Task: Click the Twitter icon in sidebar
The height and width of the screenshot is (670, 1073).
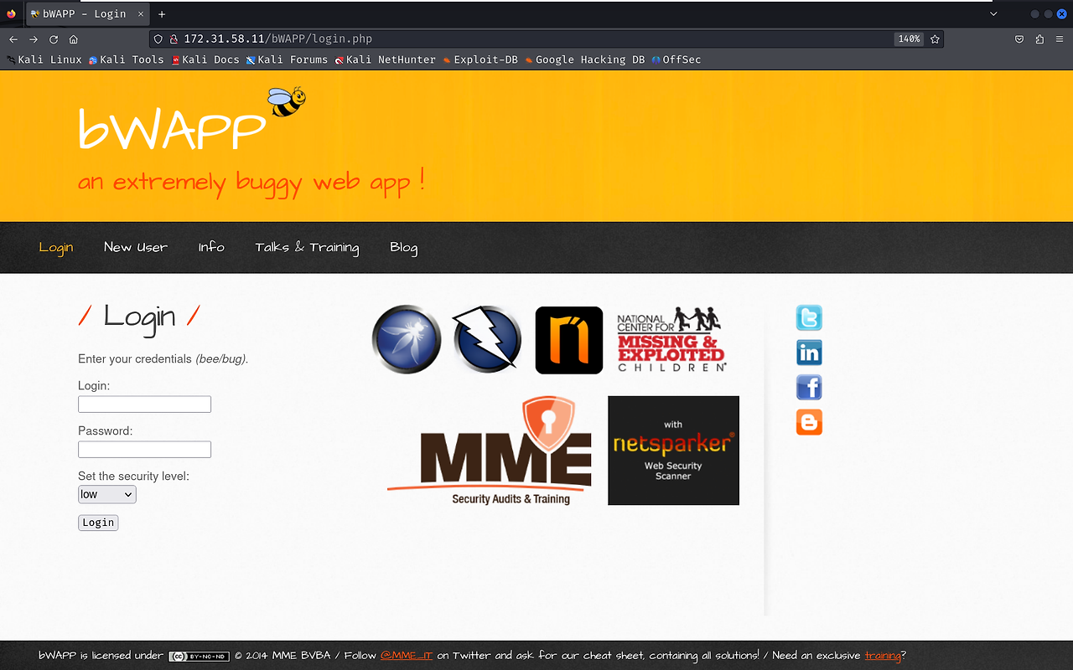Action: tap(809, 318)
